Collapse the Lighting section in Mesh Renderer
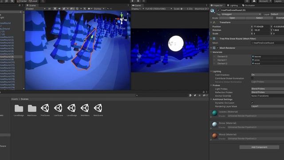This screenshot has height=160, width=284. (211, 72)
